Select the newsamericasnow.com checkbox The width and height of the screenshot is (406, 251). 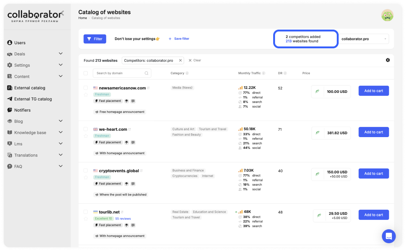pyautogui.click(x=85, y=88)
